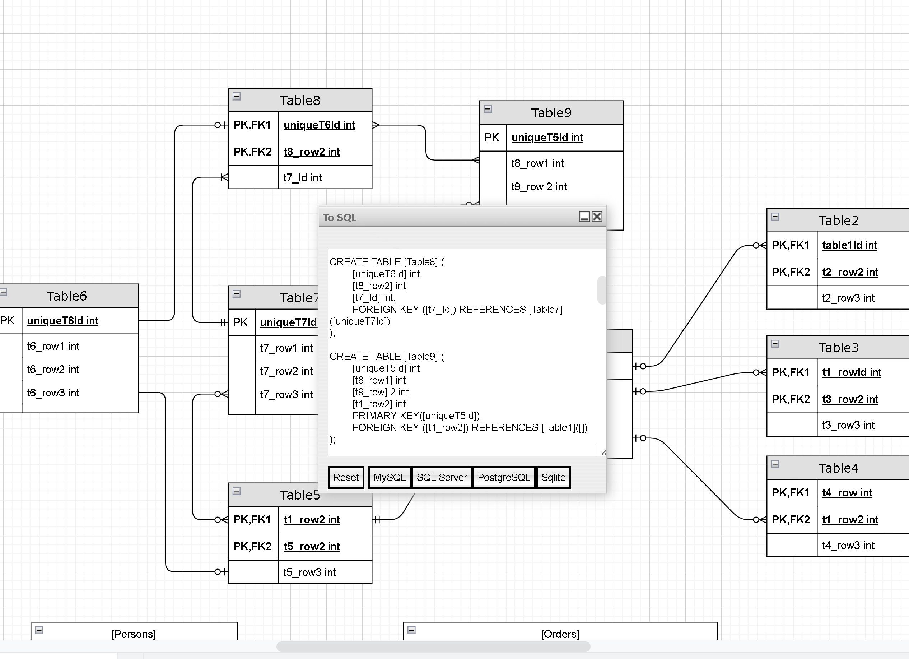The height and width of the screenshot is (659, 909).
Task: Select the uniqueT5Id field in Table9
Action: (x=547, y=138)
